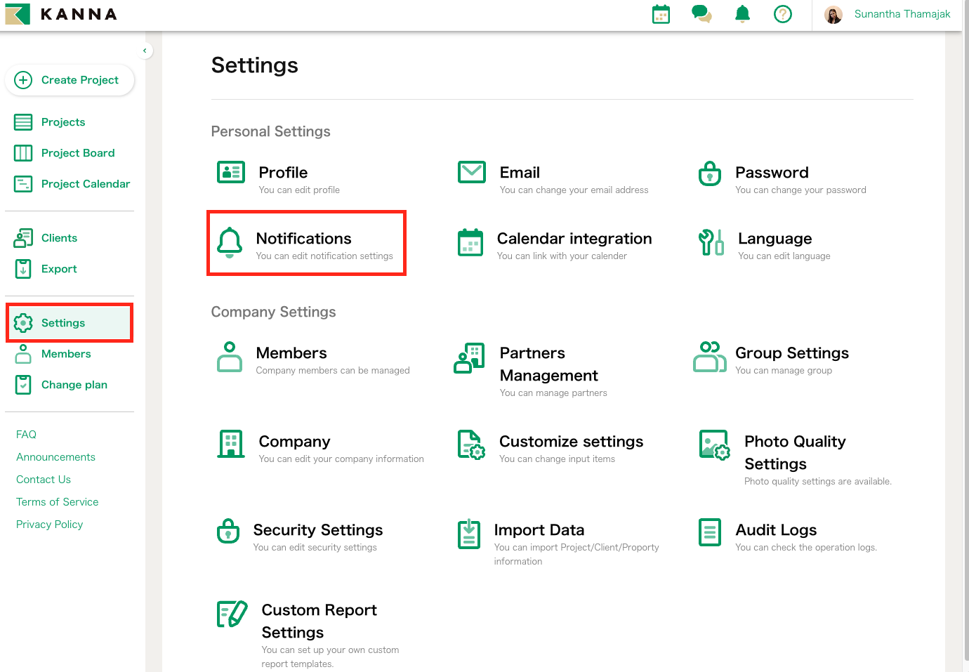The image size is (969, 672).
Task: View the Privacy Policy
Action: (49, 524)
